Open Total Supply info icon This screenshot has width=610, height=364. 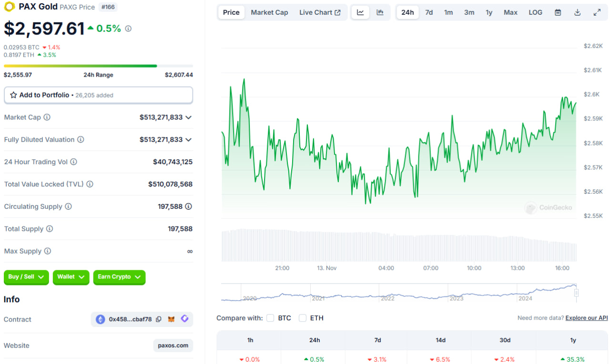pos(49,229)
